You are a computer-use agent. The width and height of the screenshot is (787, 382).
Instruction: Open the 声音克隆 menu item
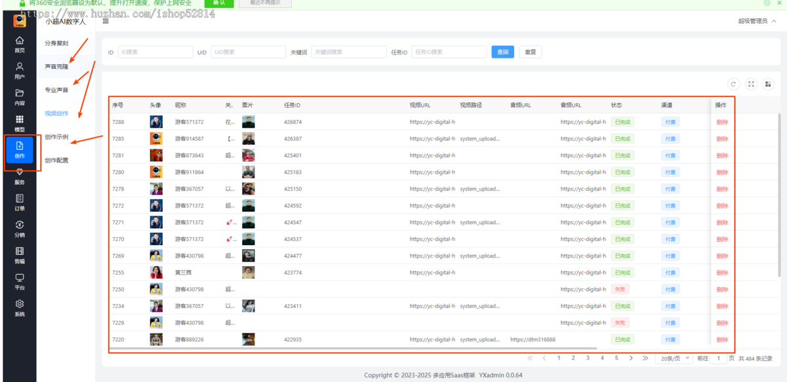[x=56, y=67]
